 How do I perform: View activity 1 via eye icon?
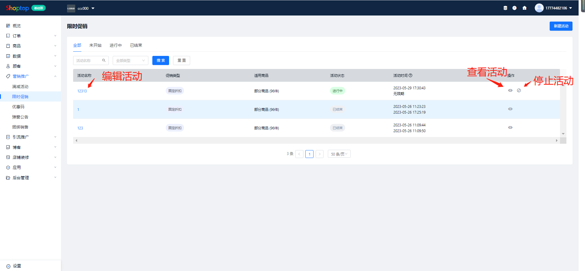tap(510, 109)
